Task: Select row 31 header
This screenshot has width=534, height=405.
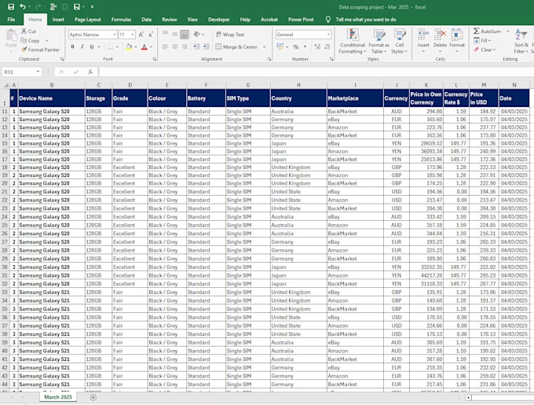Action: 5,275
